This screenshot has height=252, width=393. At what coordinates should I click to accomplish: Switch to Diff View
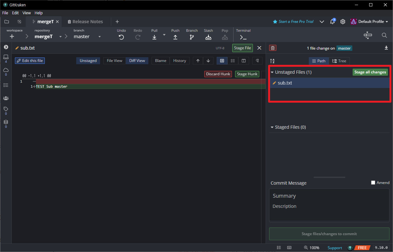coord(137,61)
